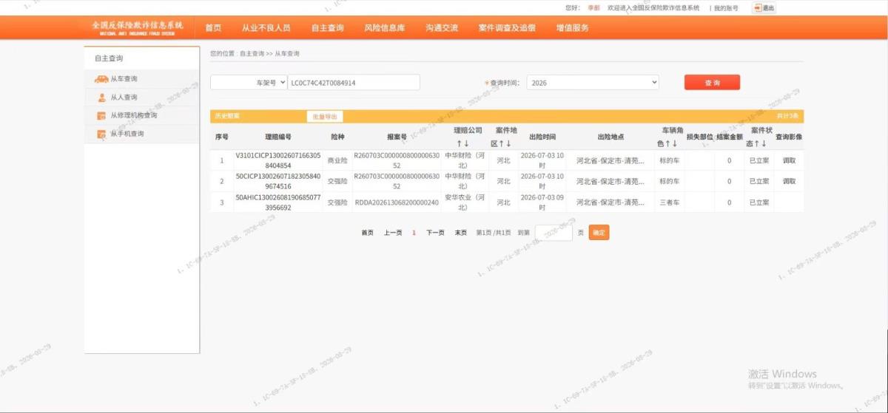Click the user name 李新
888x413 pixels.
coord(593,8)
